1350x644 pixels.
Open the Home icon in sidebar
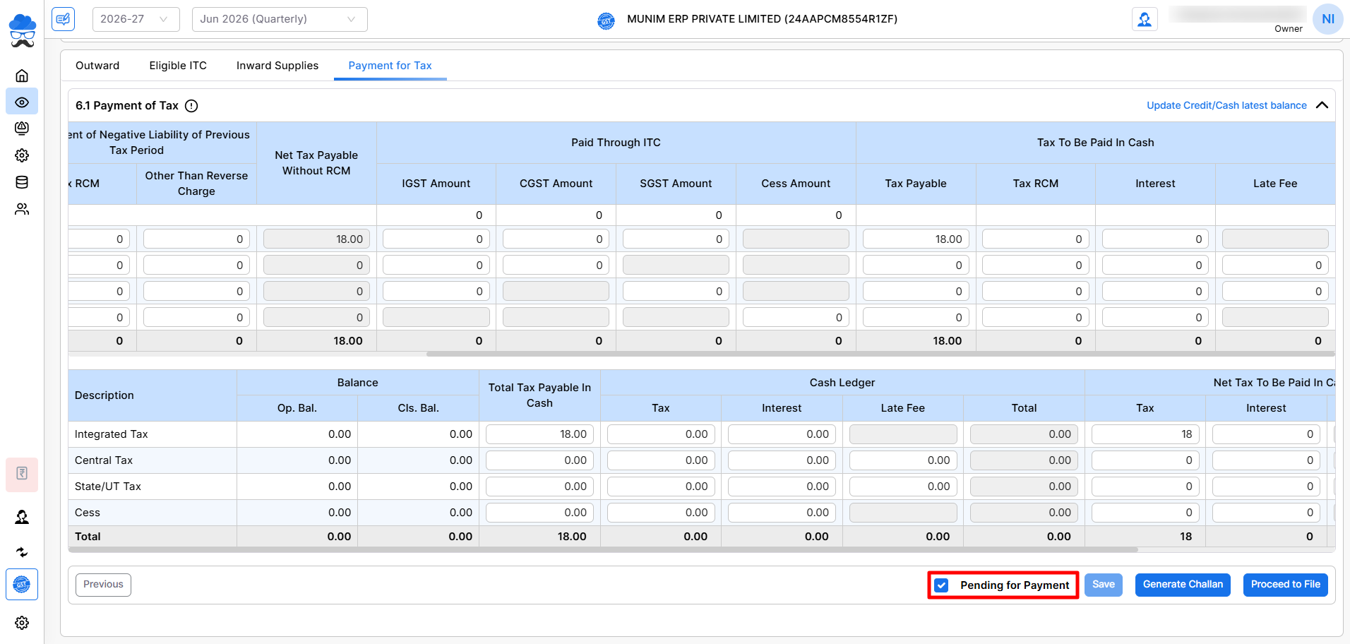pyautogui.click(x=22, y=76)
